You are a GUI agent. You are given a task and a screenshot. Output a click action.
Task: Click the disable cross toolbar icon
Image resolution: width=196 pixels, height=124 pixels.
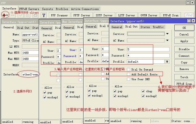point(27,15)
